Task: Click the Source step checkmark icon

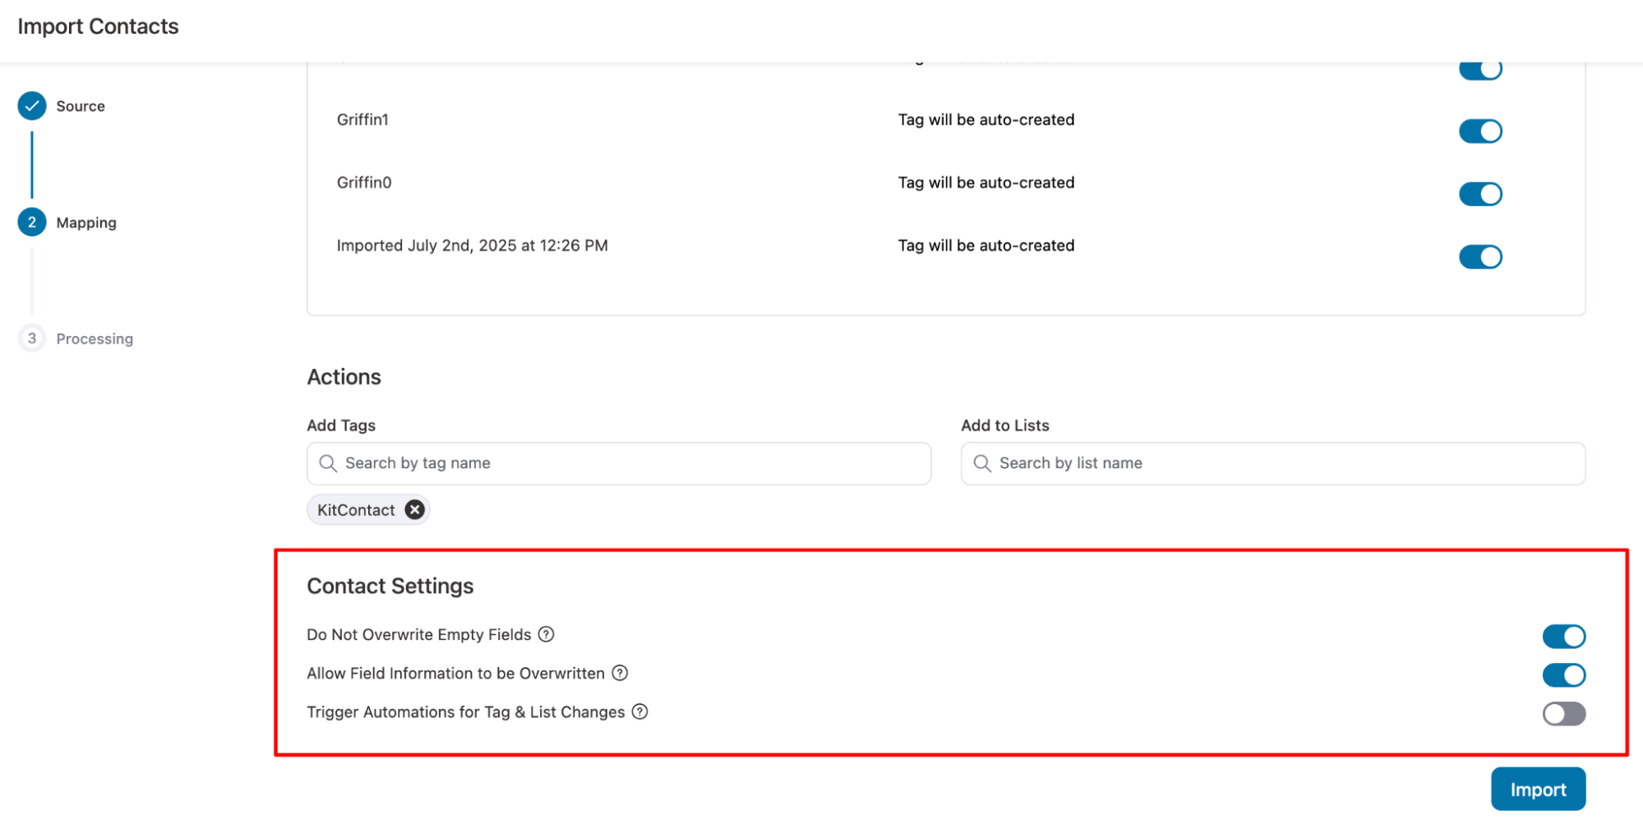Action: [32, 106]
